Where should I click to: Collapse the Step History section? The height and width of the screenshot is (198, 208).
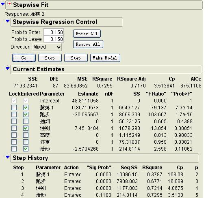tap(7, 157)
